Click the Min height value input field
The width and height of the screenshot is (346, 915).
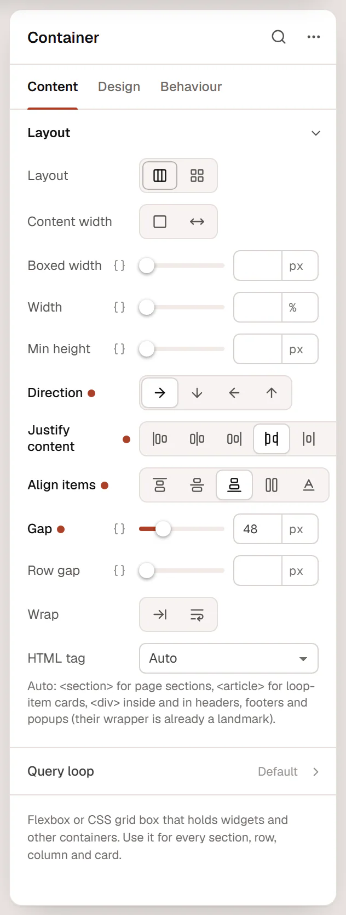point(258,349)
